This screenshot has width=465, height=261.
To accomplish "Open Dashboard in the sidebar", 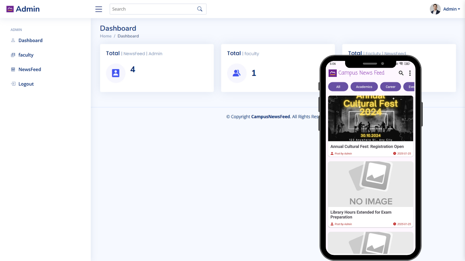I will tap(30, 40).
